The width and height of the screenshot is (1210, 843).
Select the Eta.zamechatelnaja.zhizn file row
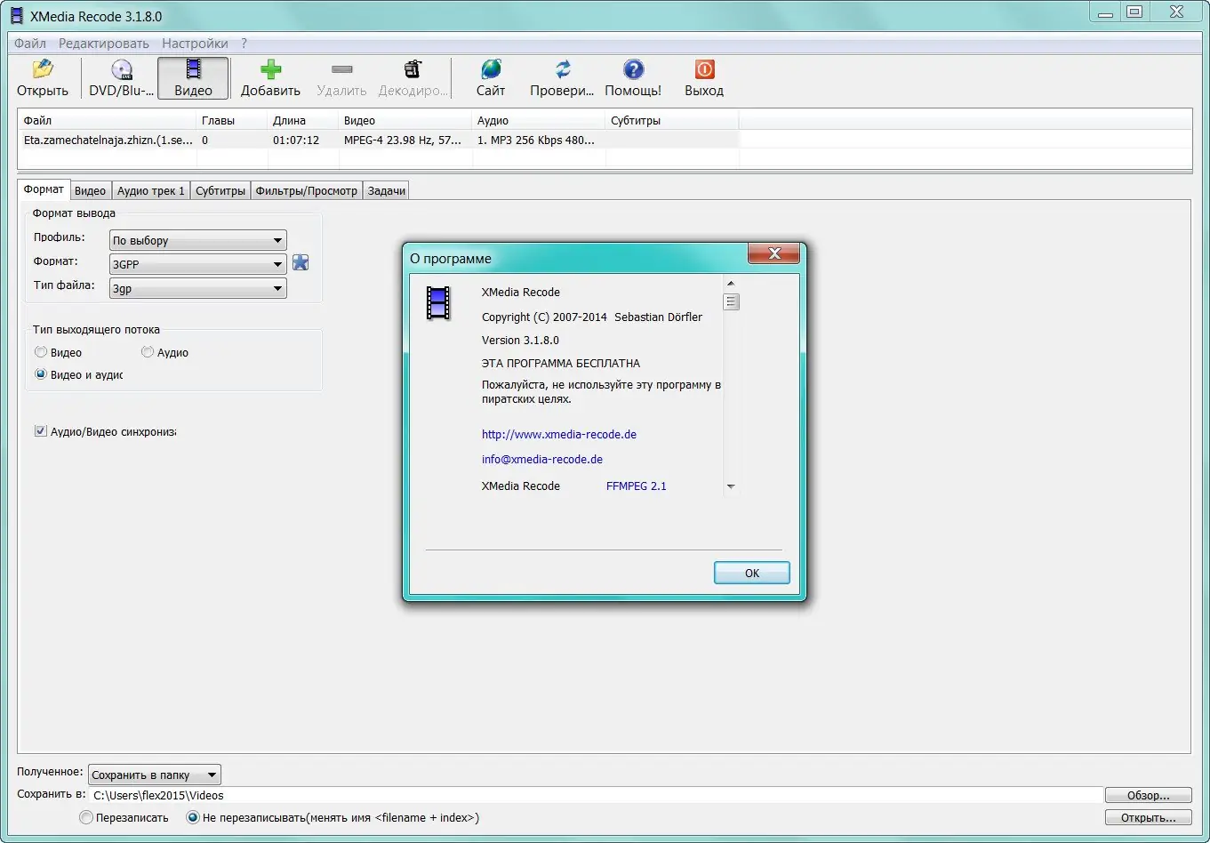(x=378, y=140)
